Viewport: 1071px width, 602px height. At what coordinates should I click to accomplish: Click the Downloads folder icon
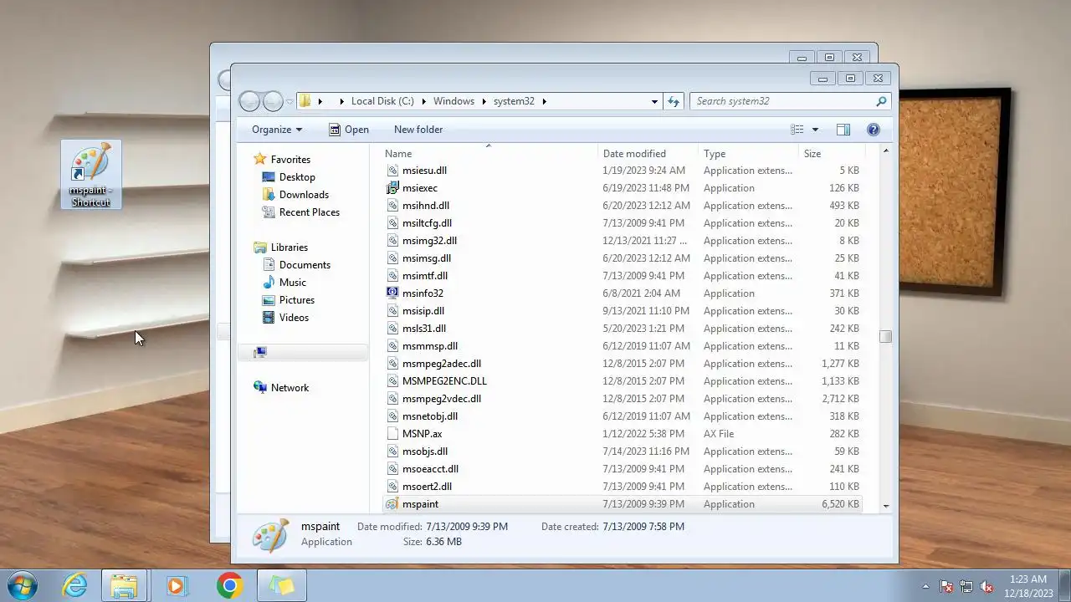point(269,195)
